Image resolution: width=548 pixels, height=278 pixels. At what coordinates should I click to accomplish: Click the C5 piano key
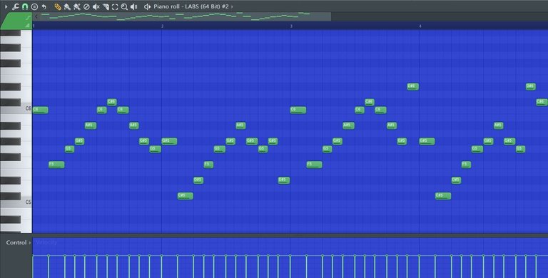click(16, 202)
